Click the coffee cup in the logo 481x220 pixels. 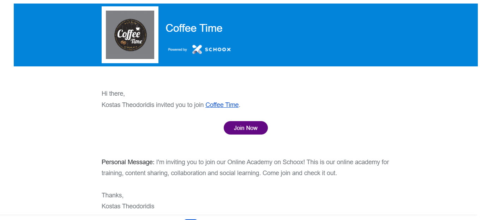tap(138, 28)
